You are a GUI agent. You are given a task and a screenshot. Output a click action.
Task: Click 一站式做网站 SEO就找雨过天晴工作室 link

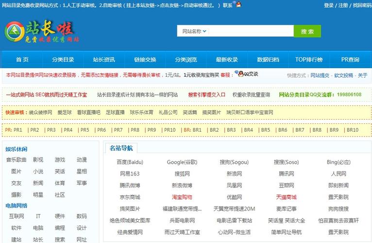[x=47, y=95]
